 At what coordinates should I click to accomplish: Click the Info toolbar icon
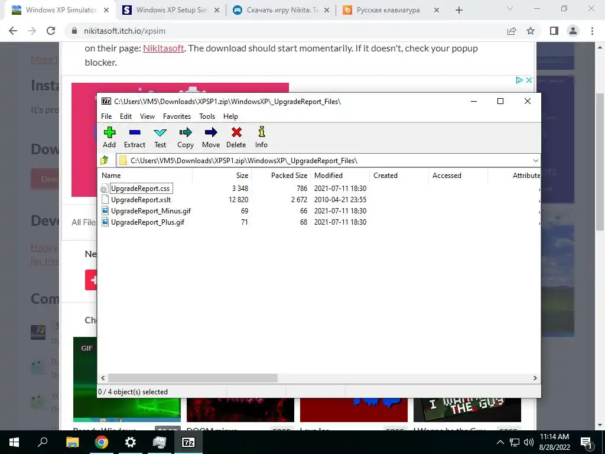pyautogui.click(x=261, y=132)
